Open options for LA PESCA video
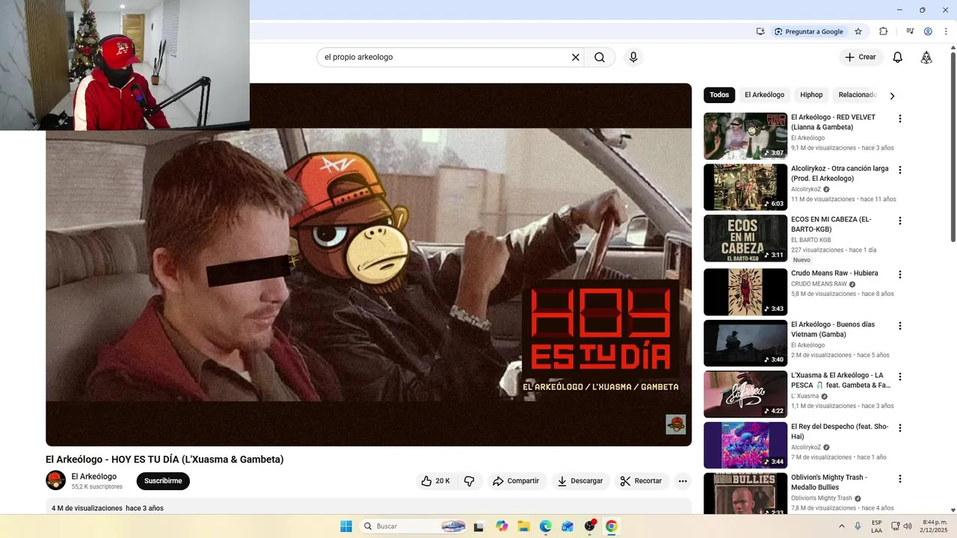Screen dimensions: 957x538 (x=900, y=377)
